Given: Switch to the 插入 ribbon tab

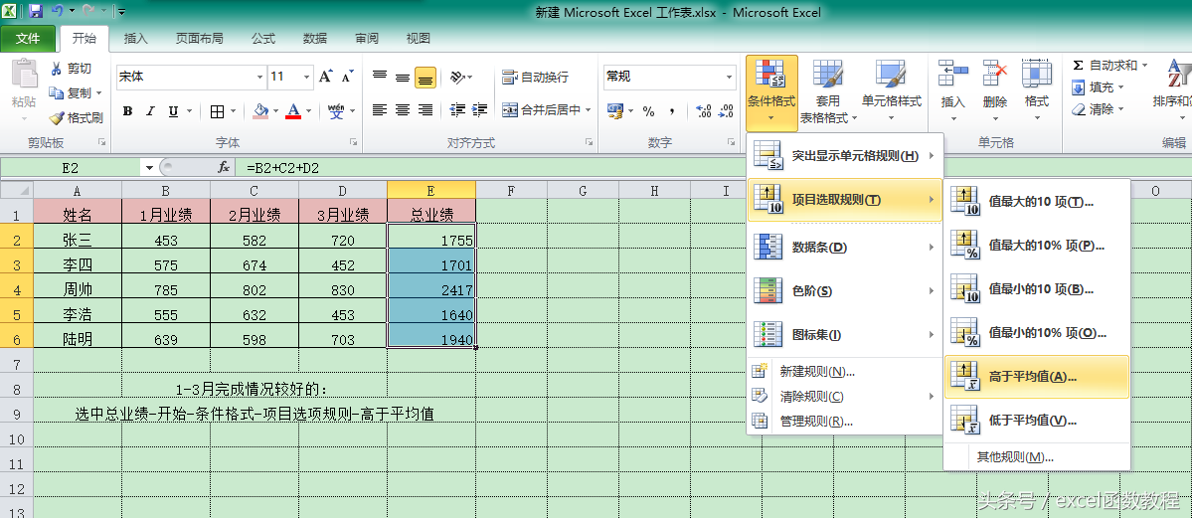Looking at the screenshot, I should (x=135, y=38).
